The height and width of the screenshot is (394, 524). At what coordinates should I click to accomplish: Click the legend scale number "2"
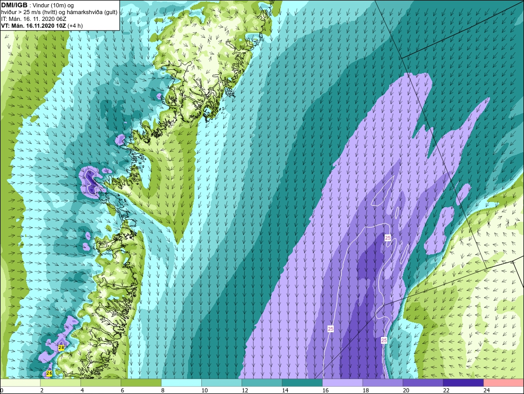pos(42,390)
